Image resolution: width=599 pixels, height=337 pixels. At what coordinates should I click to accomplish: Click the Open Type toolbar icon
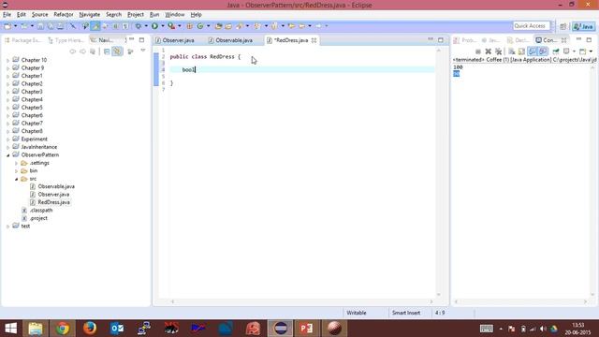(x=218, y=26)
